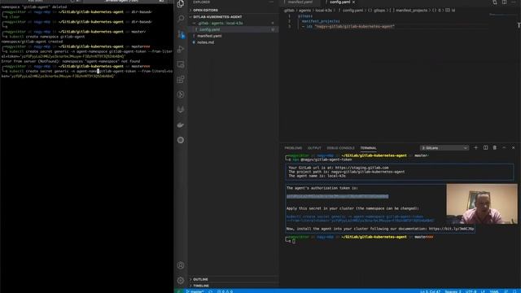Image resolution: width=521 pixels, height=293 pixels.
Task: Click the YAML language mode indicator
Action: 494,291
